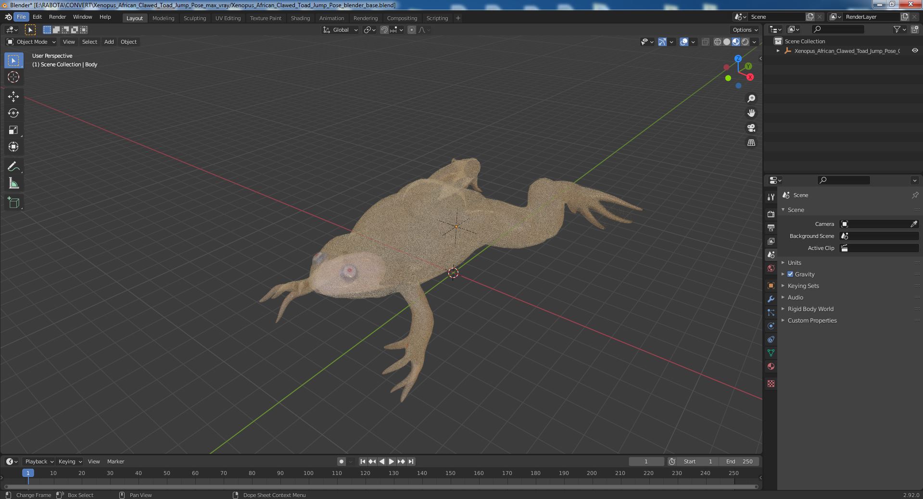The width and height of the screenshot is (923, 499).
Task: Open the viewport Add menu
Action: pyautogui.click(x=109, y=42)
